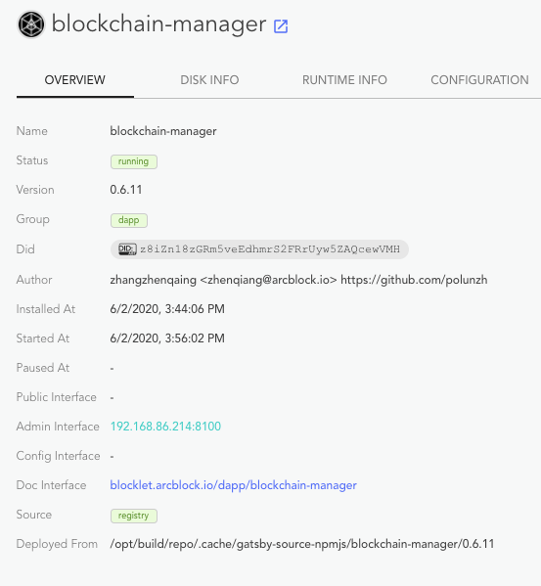Viewport: 541px width, 586px height.
Task: Click the Author field label
Action: (34, 280)
